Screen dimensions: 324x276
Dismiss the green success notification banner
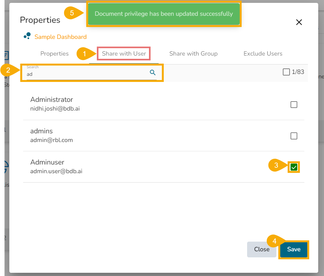(x=163, y=14)
